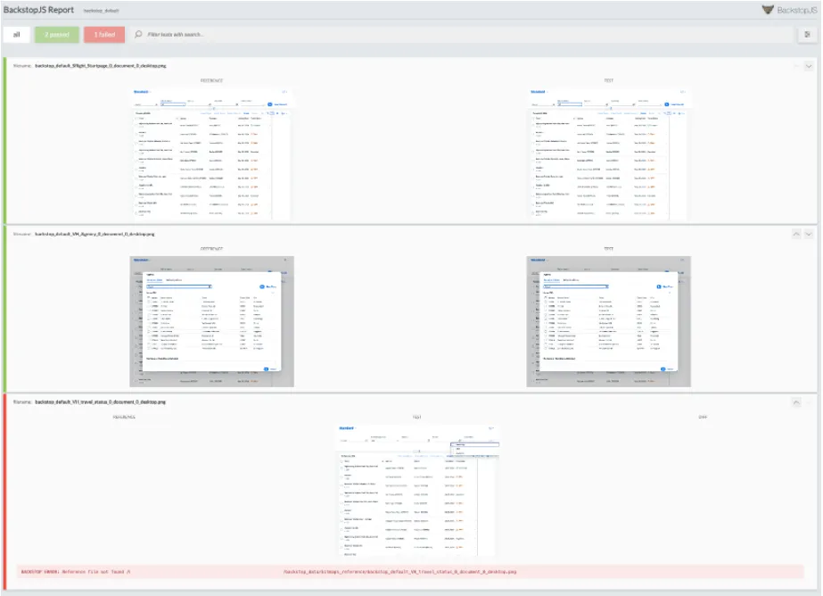Go to previous test from the VM_Agency card
The height and width of the screenshot is (596, 823).
[796, 234]
